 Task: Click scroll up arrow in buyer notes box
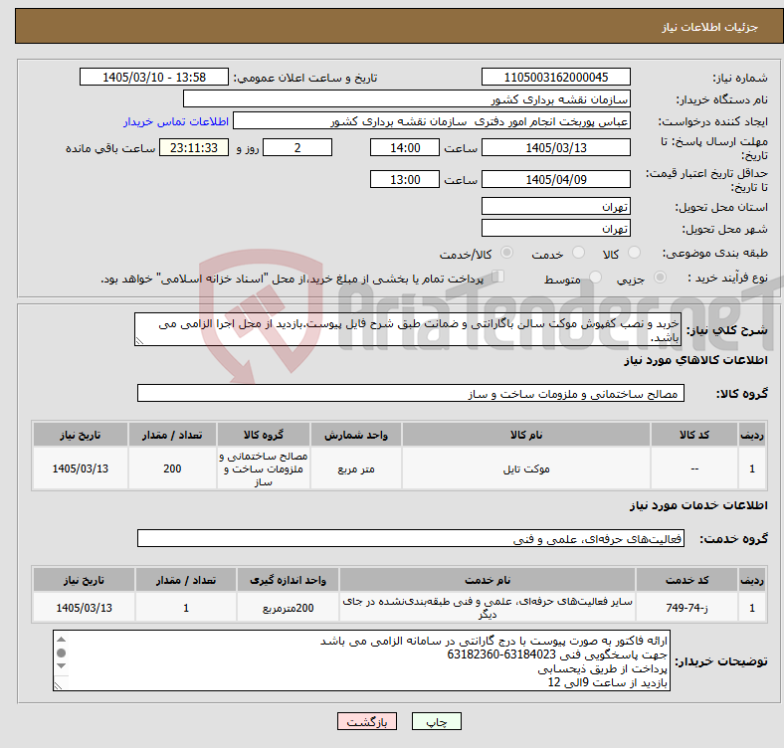tap(61, 639)
